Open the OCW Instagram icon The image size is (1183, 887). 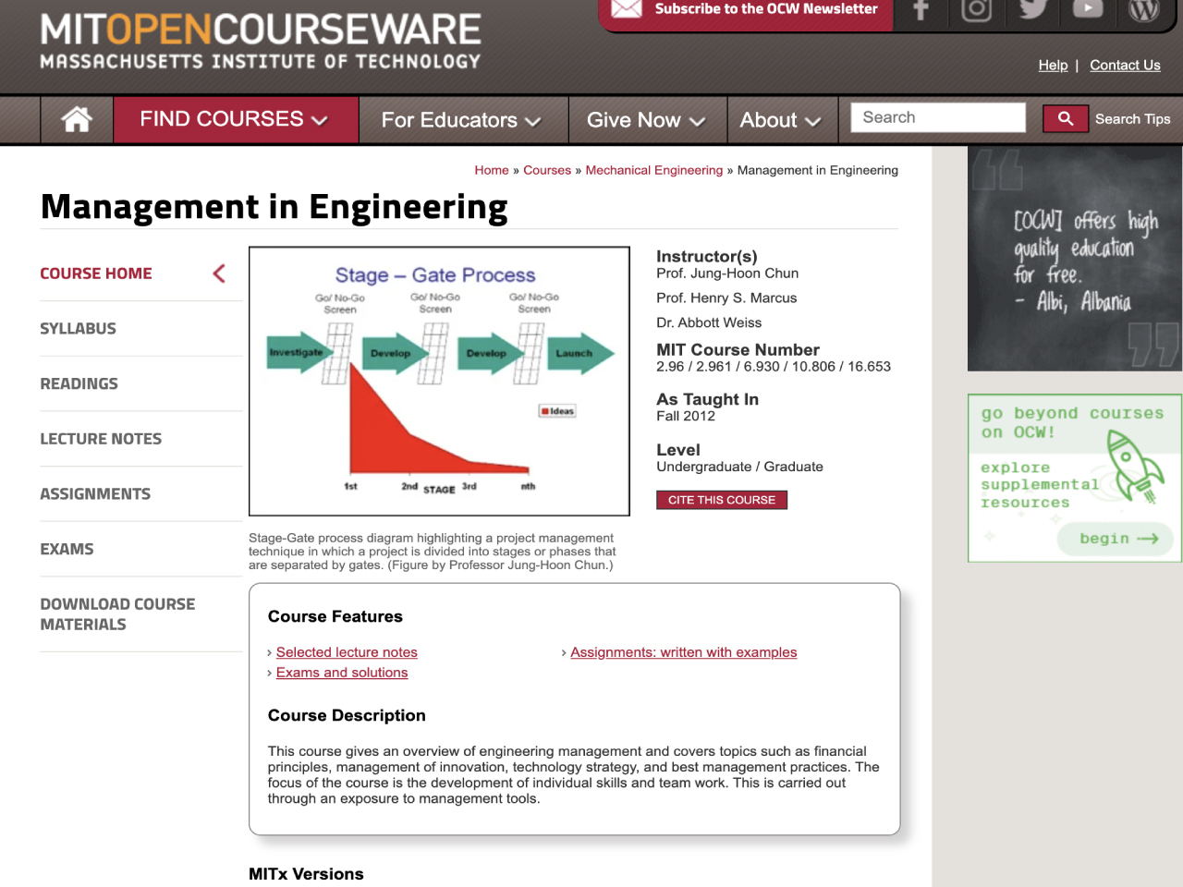click(x=976, y=10)
